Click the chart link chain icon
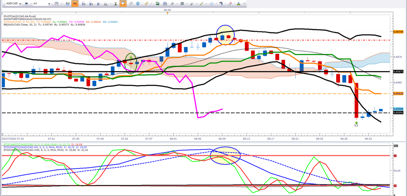407x196 pixels. click(x=27, y=3)
